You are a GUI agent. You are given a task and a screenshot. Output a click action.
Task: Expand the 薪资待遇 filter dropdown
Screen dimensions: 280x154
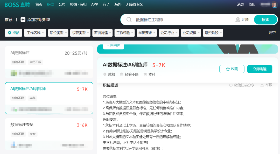(x=102, y=33)
